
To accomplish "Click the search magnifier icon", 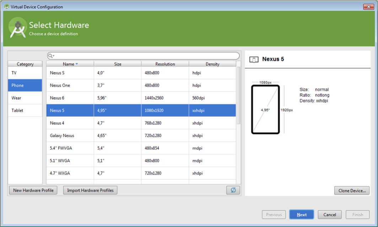I will click(51, 56).
